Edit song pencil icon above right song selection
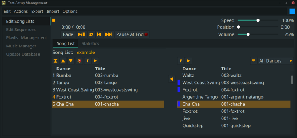297x138 pixels. (x=181, y=61)
